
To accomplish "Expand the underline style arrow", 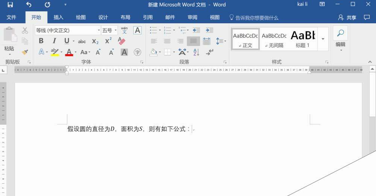I will coord(73,41).
